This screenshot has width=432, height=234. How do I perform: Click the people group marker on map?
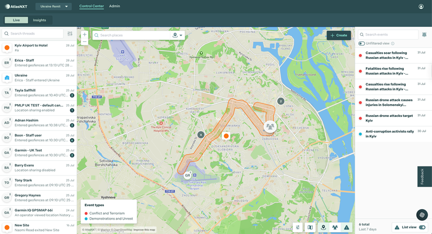pos(270,127)
